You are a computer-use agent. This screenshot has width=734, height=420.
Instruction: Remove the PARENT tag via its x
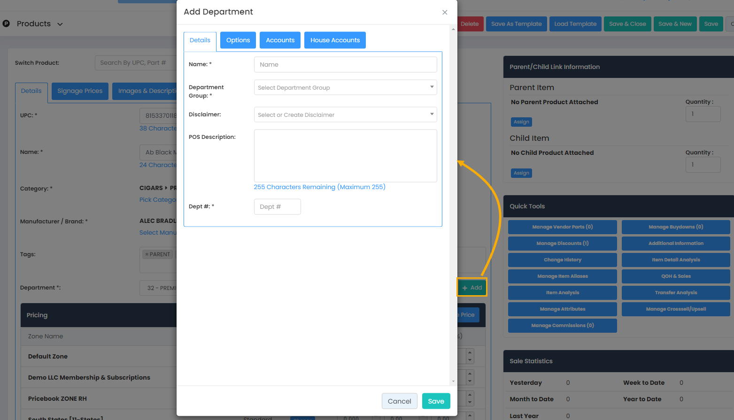click(x=147, y=254)
